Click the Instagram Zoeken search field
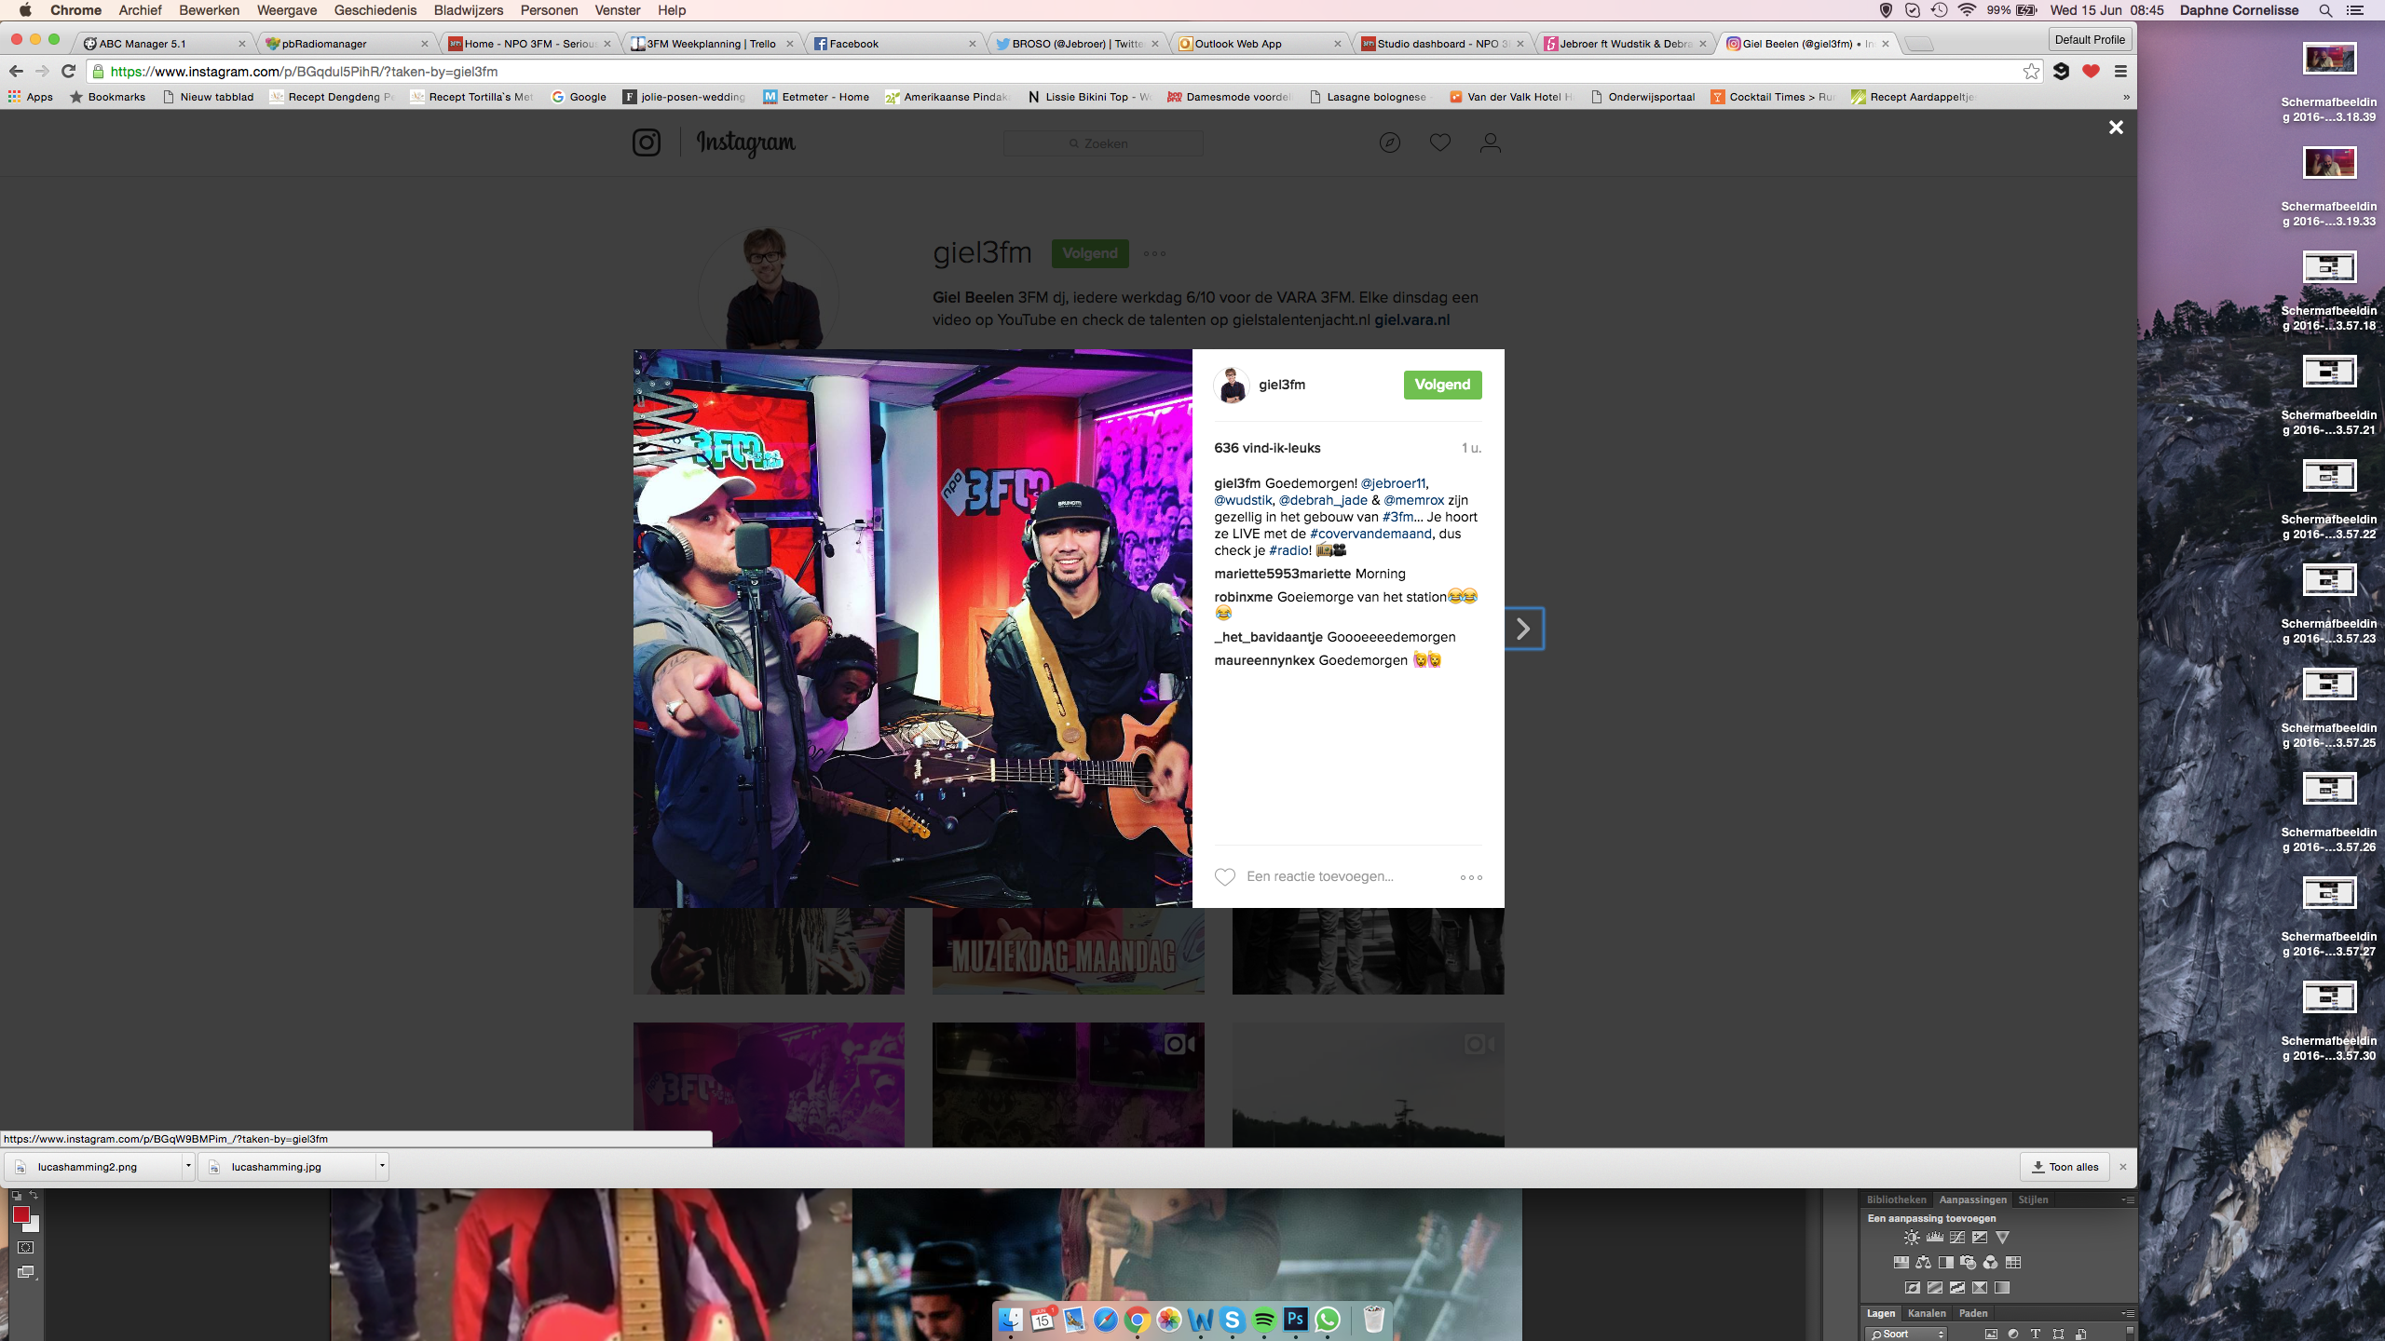The image size is (2385, 1341). pyautogui.click(x=1103, y=143)
